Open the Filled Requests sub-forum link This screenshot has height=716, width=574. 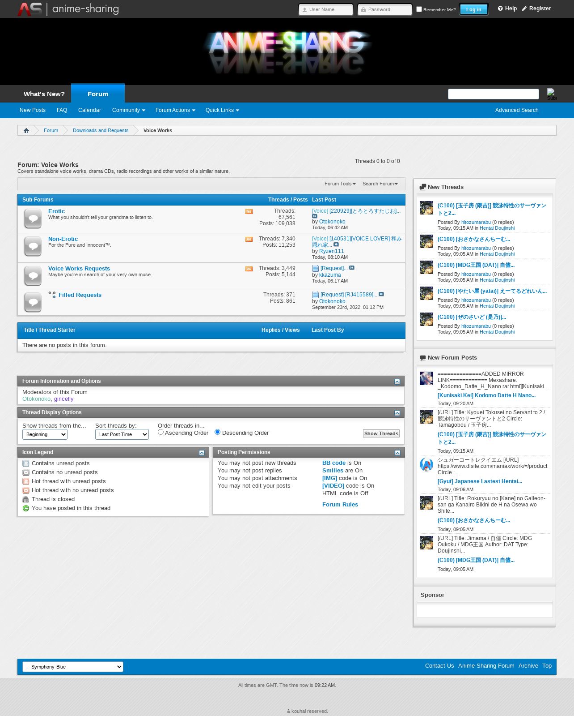80,295
